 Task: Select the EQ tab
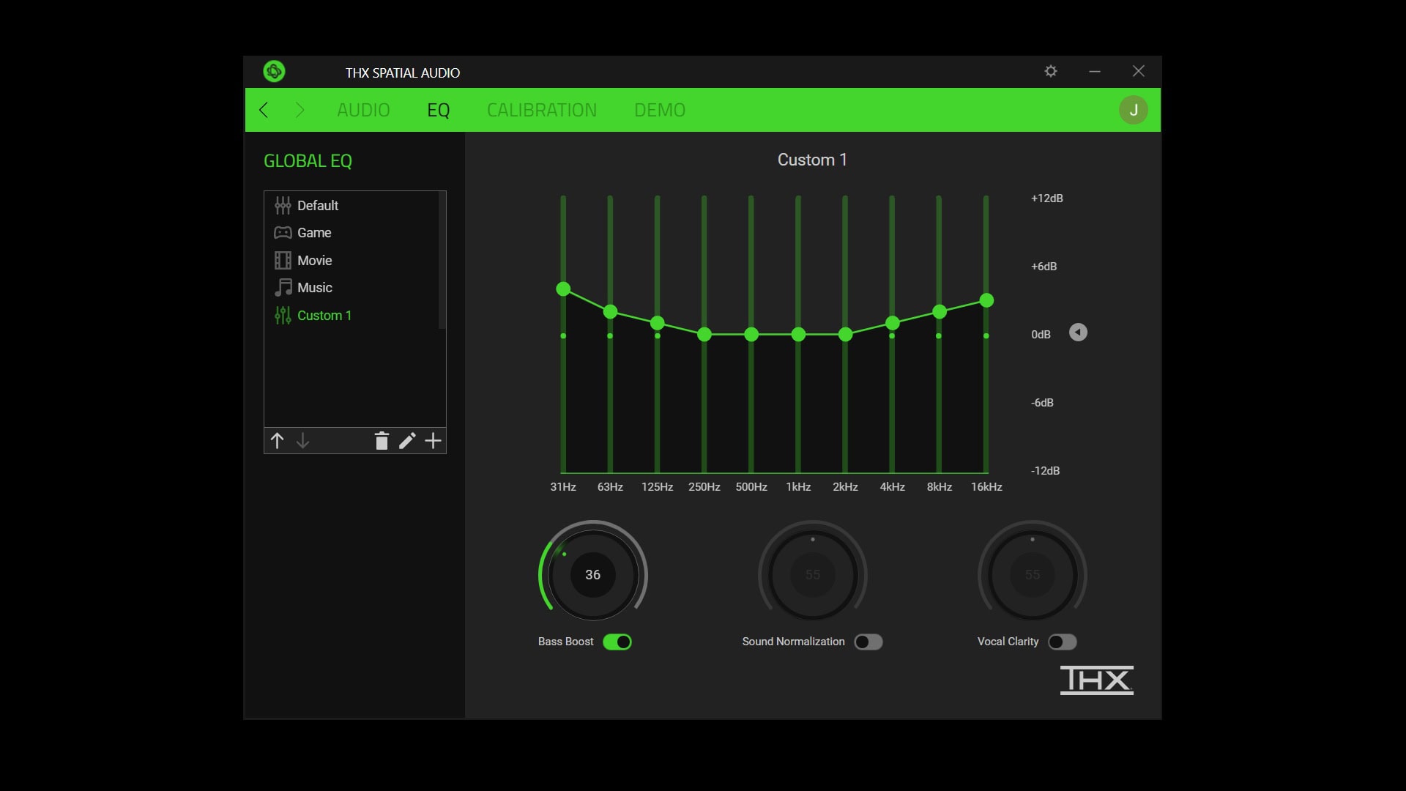coord(438,110)
